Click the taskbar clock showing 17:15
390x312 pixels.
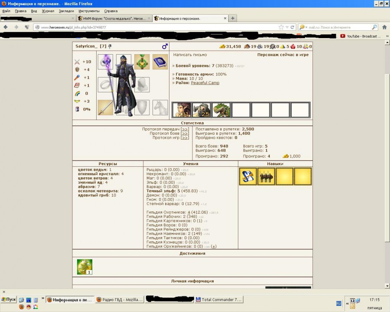(374, 299)
